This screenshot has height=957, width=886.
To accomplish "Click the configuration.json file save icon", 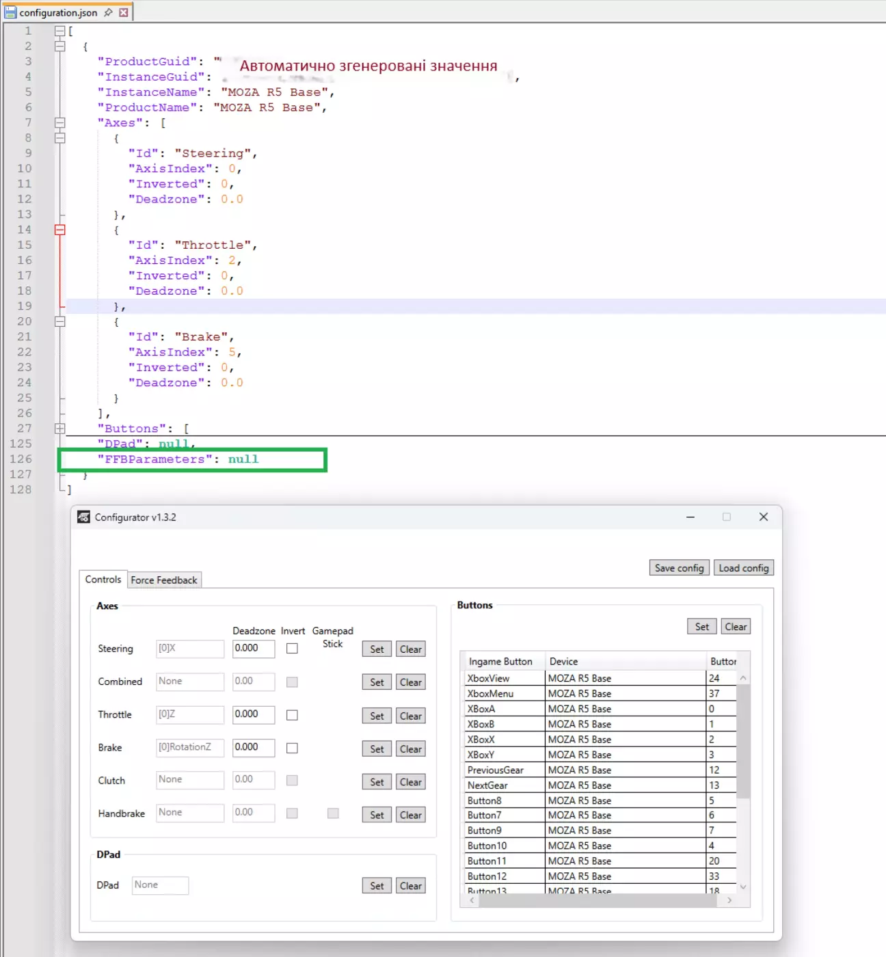I will tap(10, 12).
